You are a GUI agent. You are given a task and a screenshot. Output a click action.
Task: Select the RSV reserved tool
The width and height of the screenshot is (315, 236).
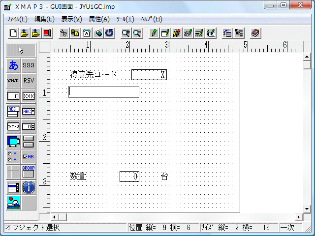click(x=29, y=81)
